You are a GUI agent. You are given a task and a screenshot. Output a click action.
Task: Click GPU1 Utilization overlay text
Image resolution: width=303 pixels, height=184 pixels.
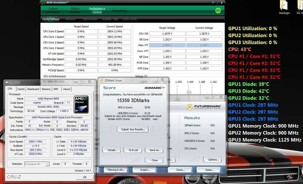click(253, 28)
